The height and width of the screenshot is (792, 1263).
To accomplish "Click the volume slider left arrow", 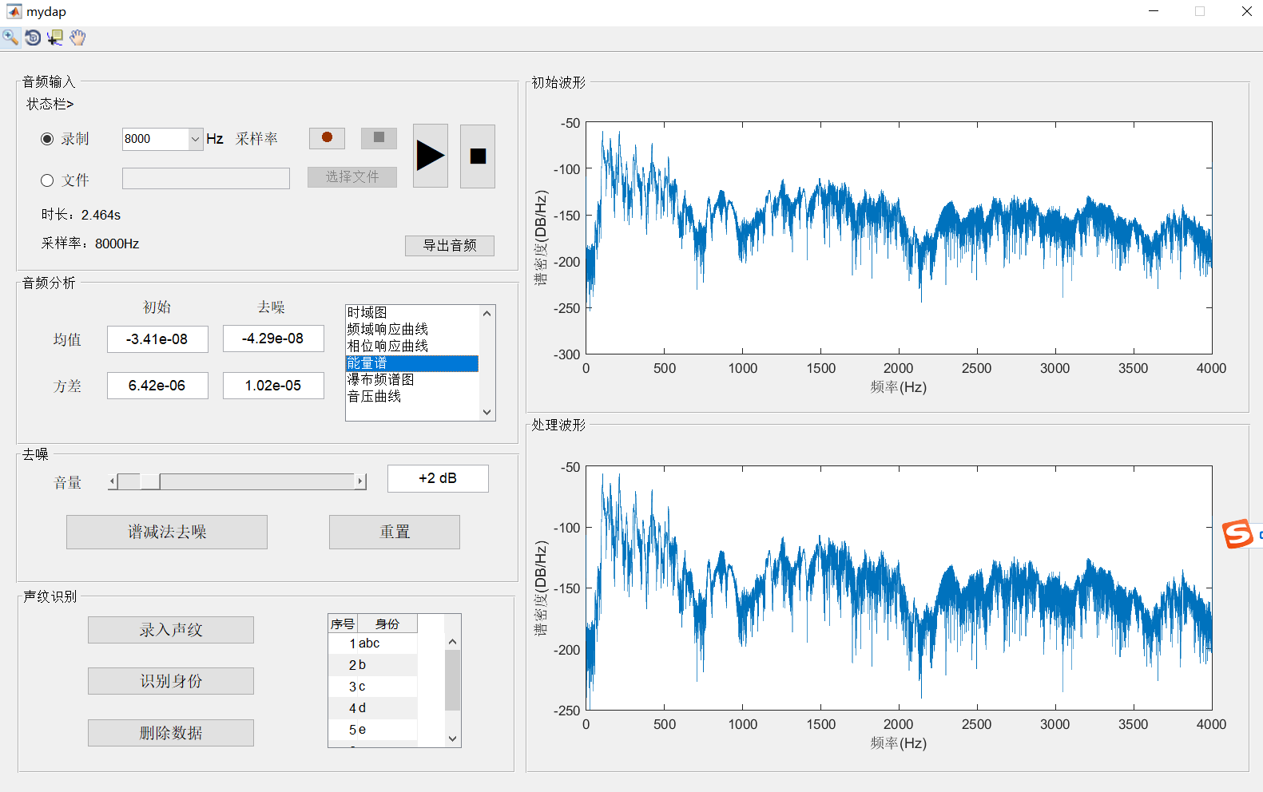I will pos(113,481).
